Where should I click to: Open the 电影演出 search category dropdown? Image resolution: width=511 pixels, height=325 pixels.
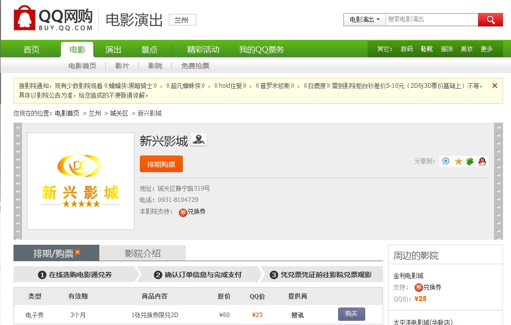click(365, 19)
